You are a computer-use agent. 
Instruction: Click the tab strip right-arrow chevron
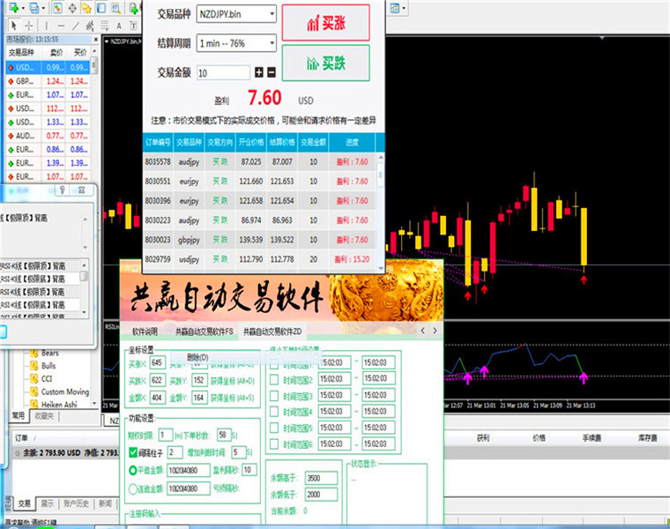click(435, 331)
